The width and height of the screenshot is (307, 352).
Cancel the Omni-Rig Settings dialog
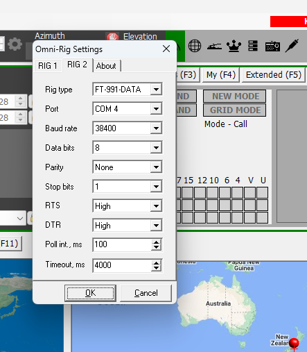click(x=146, y=293)
